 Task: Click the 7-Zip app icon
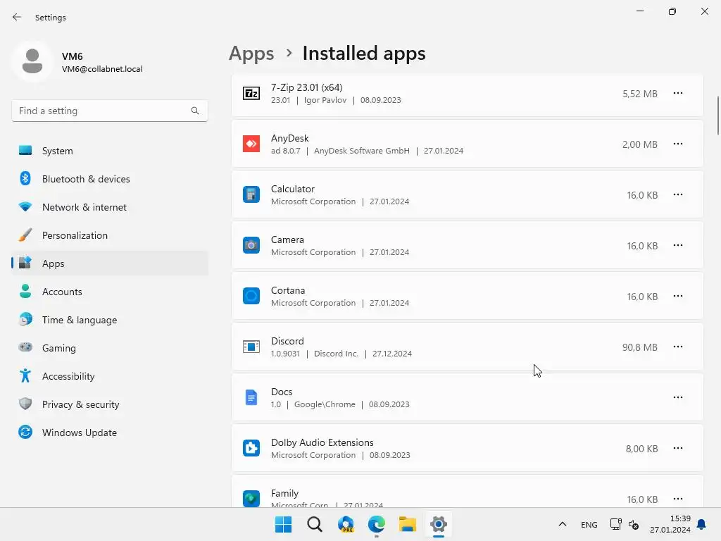coord(251,94)
